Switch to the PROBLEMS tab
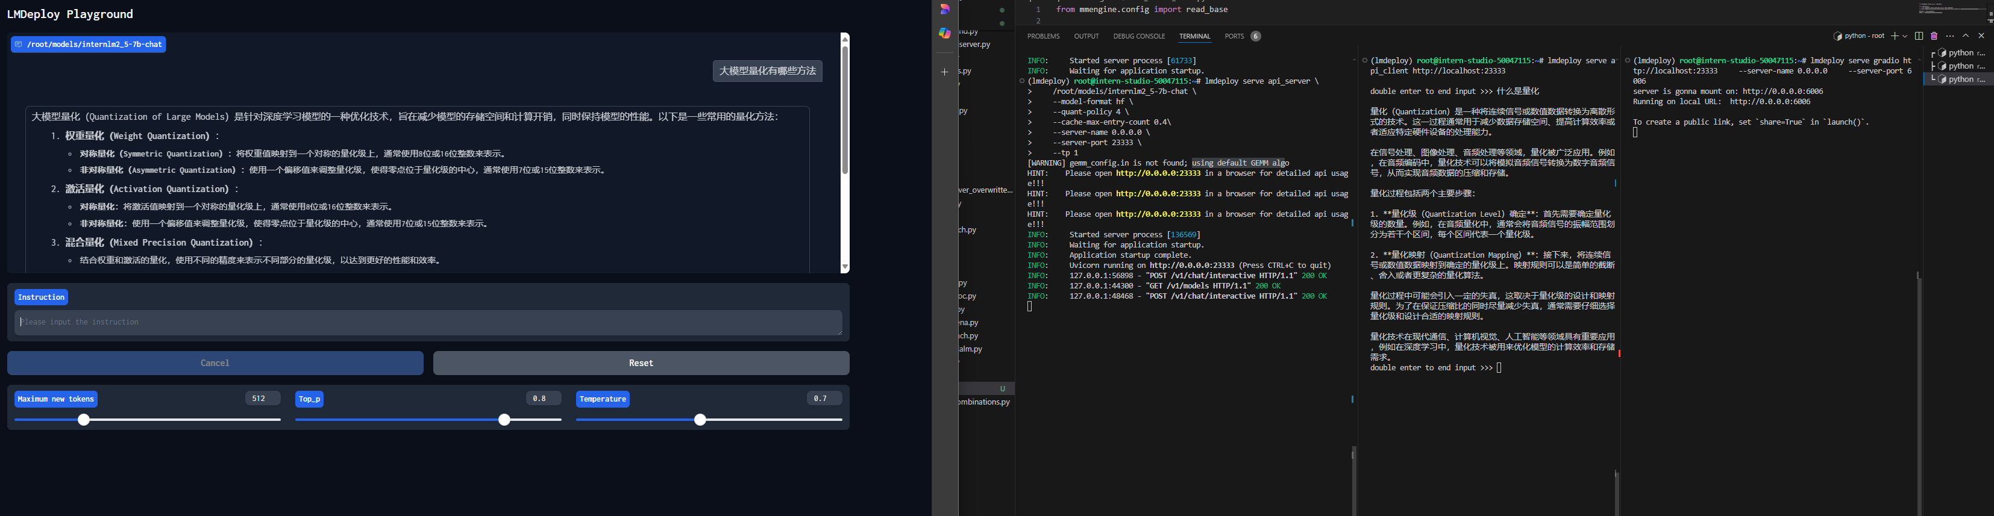This screenshot has width=1994, height=516. tap(1042, 36)
